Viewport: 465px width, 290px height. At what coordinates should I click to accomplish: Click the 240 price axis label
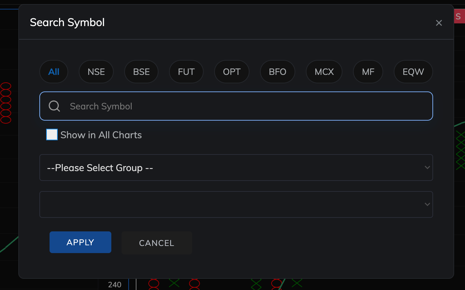coord(115,285)
